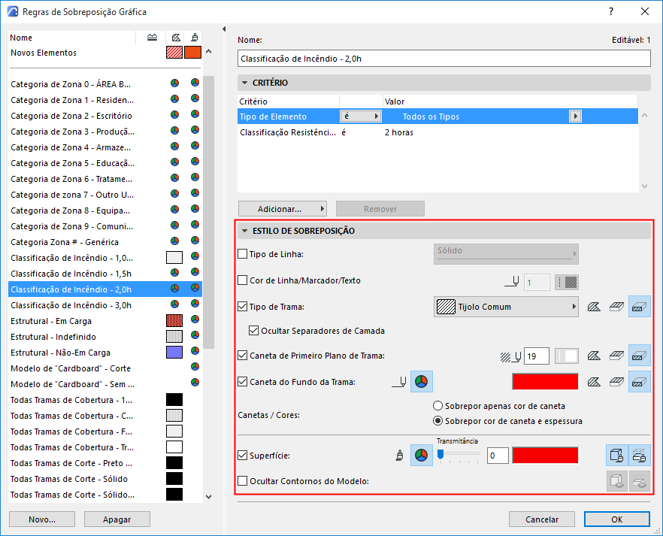Click surface icon for Modelo de "Cardboard" - Corte

(195, 367)
